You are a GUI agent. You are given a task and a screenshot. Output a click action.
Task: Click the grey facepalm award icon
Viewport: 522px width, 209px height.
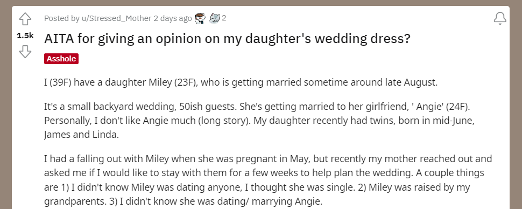click(x=215, y=18)
